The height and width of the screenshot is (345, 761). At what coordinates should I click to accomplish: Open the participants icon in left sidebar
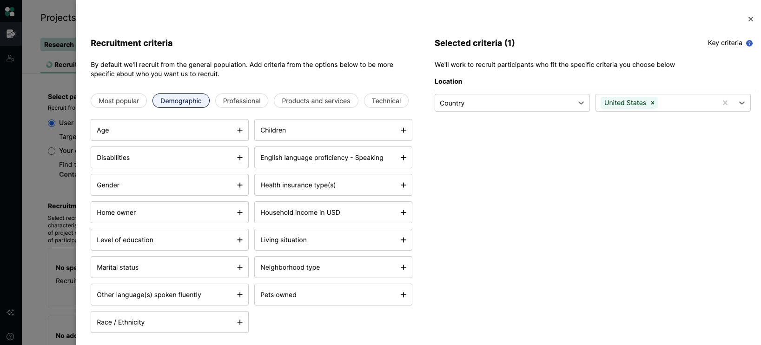tap(10, 58)
